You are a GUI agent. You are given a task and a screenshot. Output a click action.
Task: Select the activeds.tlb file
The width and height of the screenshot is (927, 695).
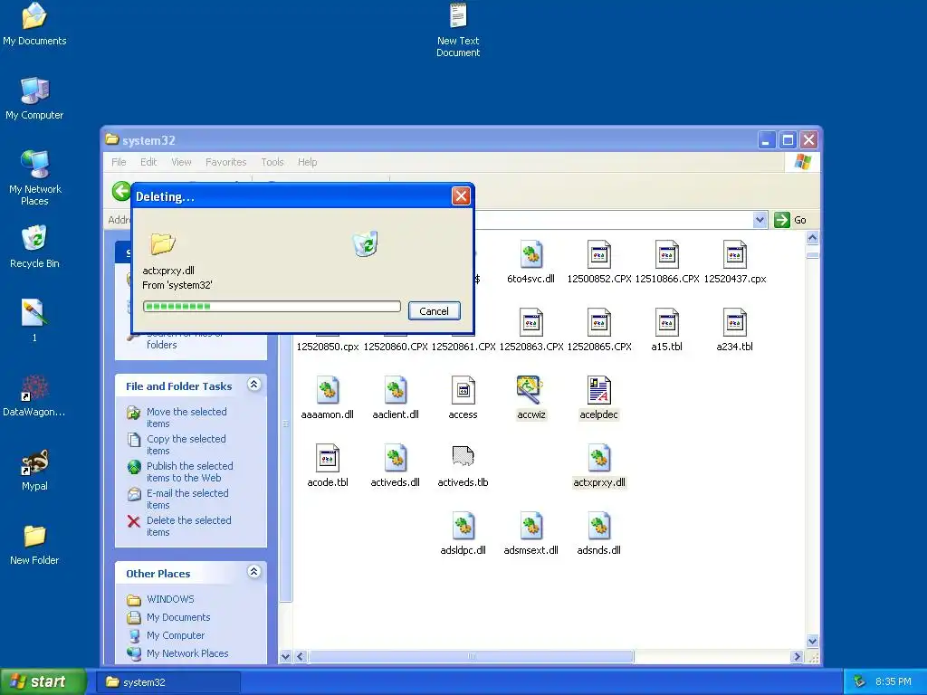pyautogui.click(x=463, y=466)
